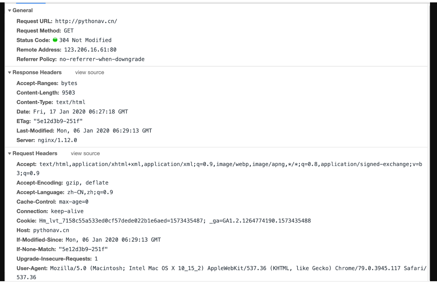The image size is (437, 283).
Task: Click the User-Agent header value
Action: pyautogui.click(x=238, y=268)
